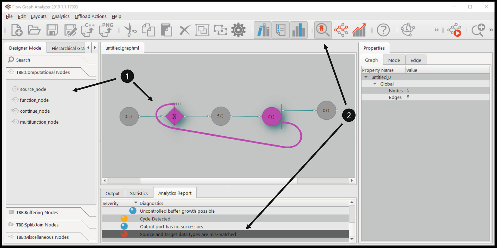
Task: Export graph as PNG image
Action: tap(106, 30)
